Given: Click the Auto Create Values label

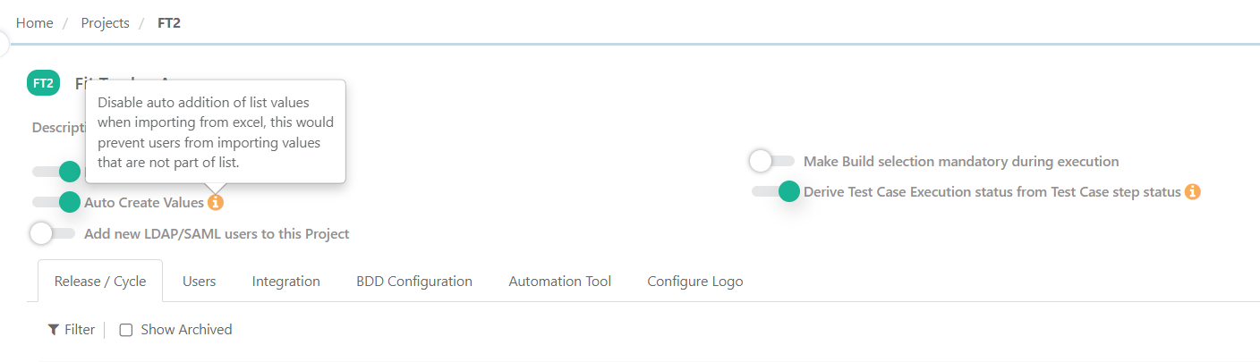Looking at the screenshot, I should [144, 203].
